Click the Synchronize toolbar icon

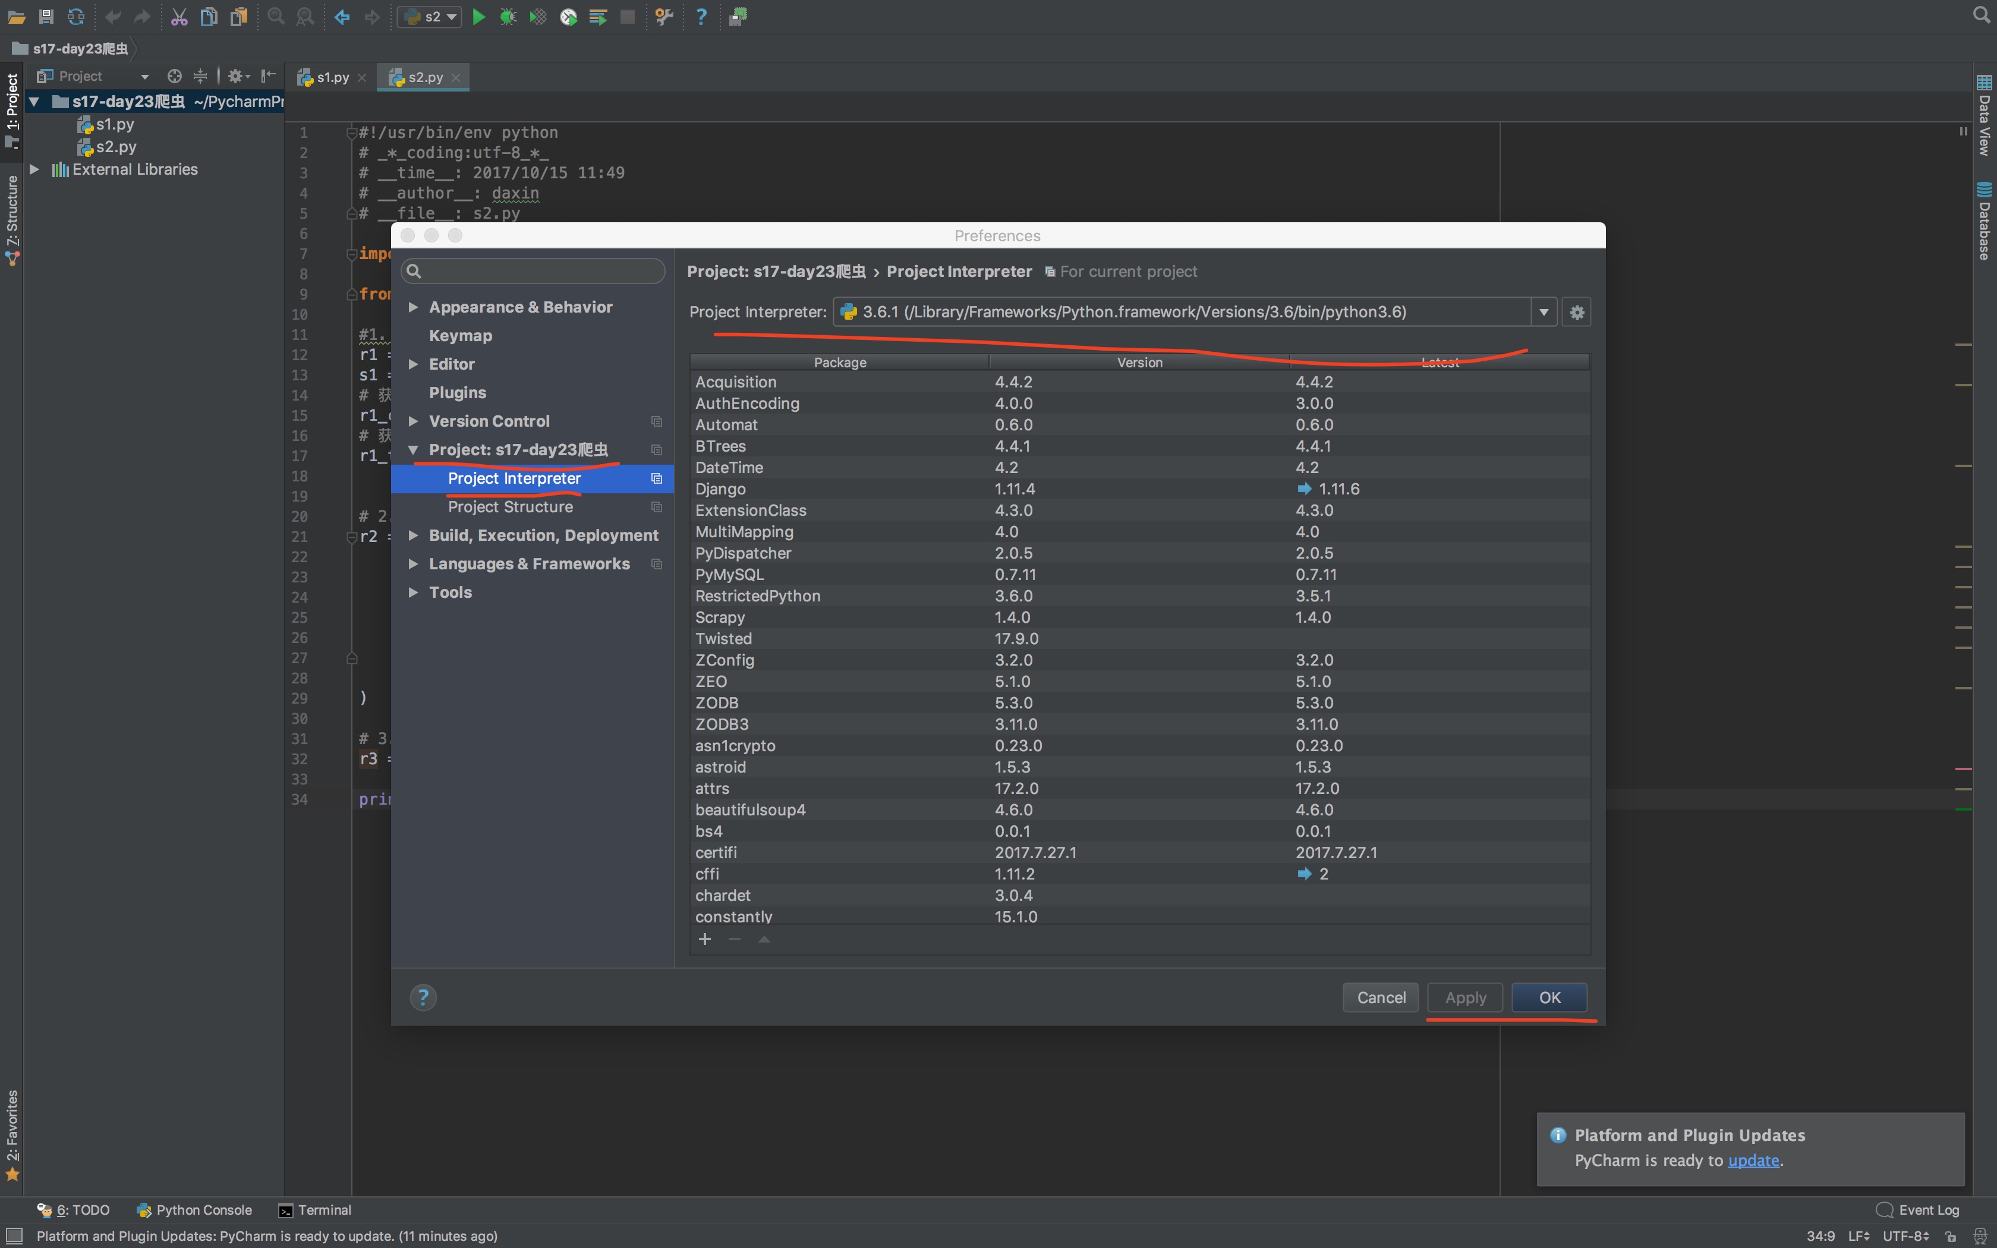(x=76, y=17)
